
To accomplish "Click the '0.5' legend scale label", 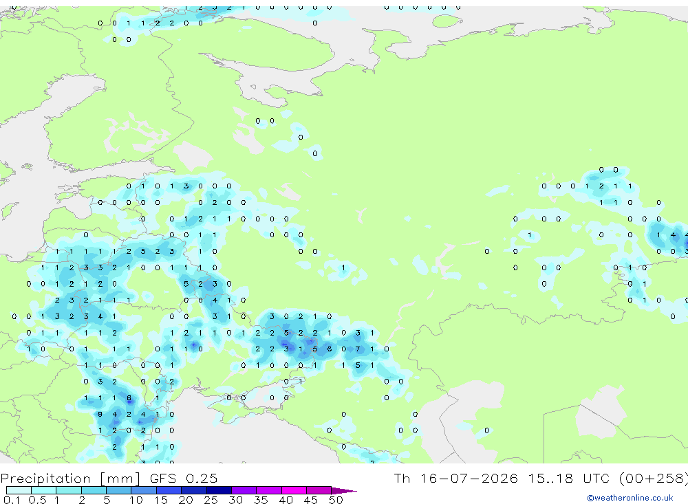I will point(37,500).
